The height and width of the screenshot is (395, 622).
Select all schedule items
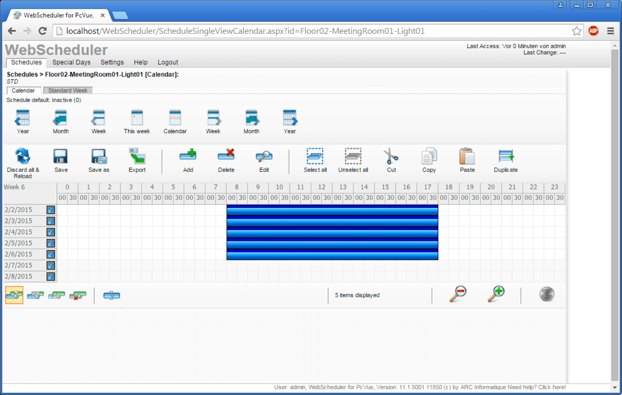(x=315, y=160)
